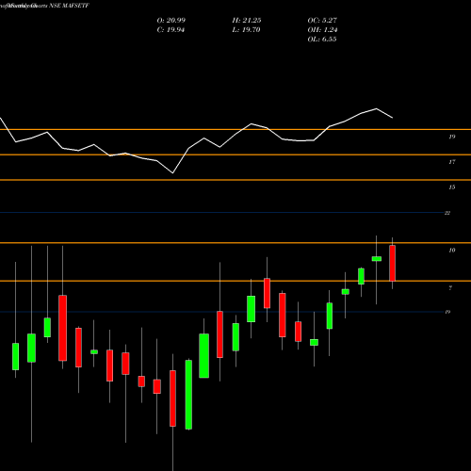Click the high value 'H: 21.25'
Image resolution: width=471 pixels, height=471 pixels.
[247, 21]
